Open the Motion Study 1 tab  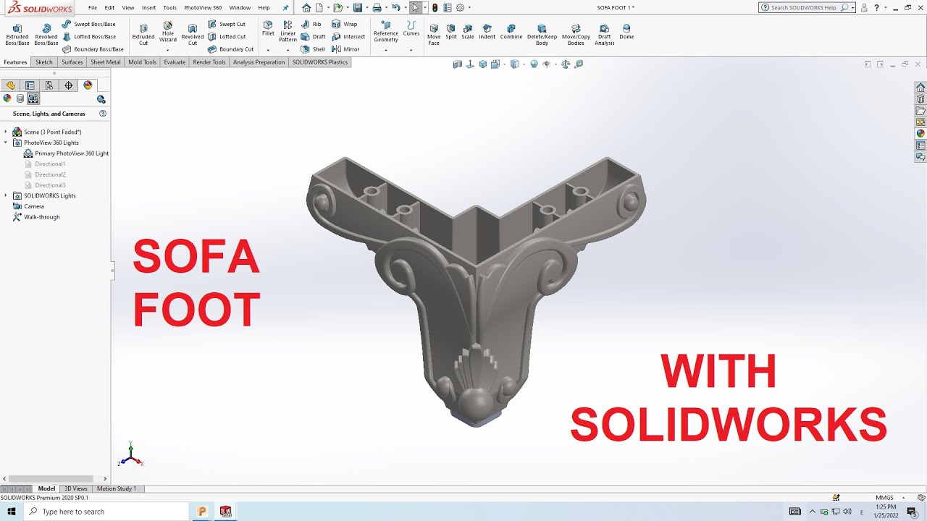pyautogui.click(x=117, y=488)
